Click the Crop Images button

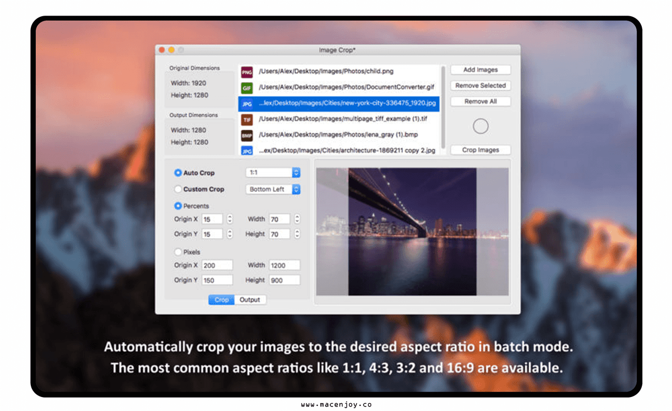pos(480,150)
